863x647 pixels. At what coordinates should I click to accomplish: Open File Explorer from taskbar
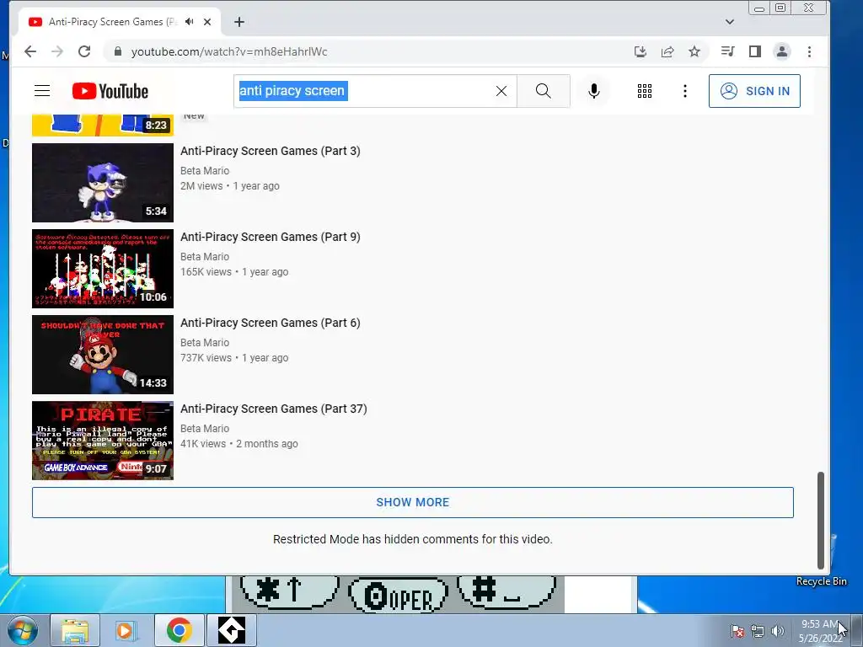pos(75,630)
